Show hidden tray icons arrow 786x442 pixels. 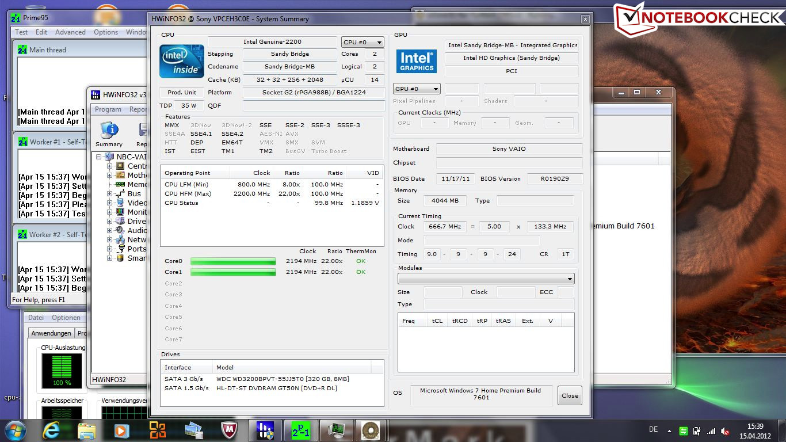pyautogui.click(x=670, y=430)
